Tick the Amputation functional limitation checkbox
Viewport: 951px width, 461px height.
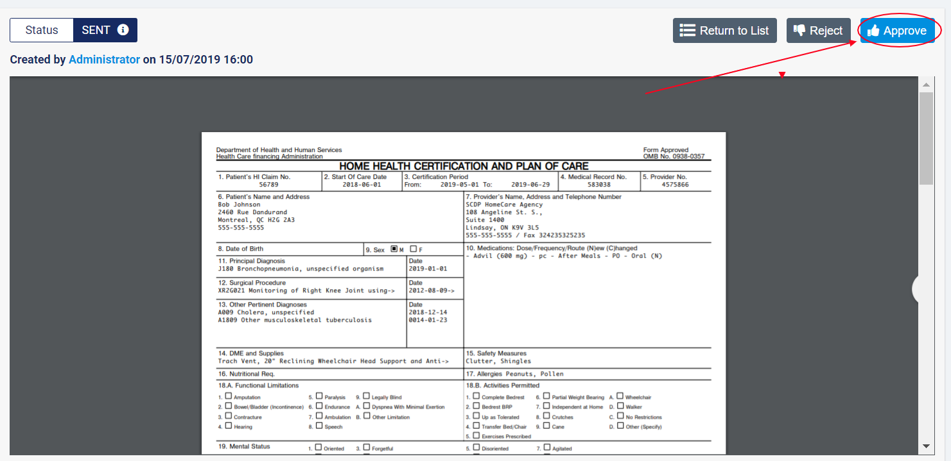(x=229, y=396)
